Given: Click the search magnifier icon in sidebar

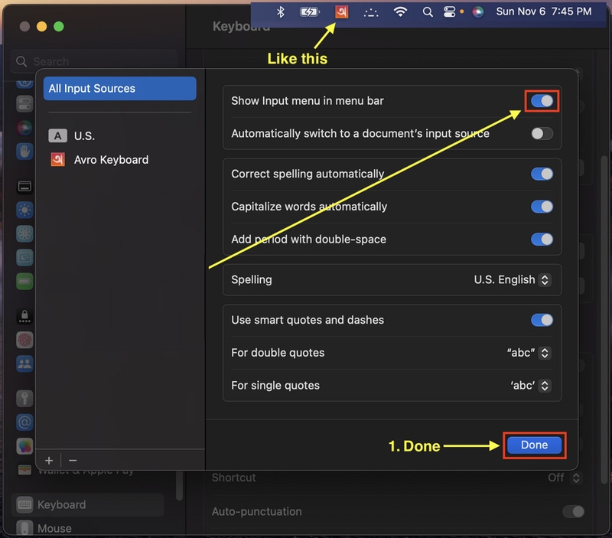Looking at the screenshot, I should [21, 62].
